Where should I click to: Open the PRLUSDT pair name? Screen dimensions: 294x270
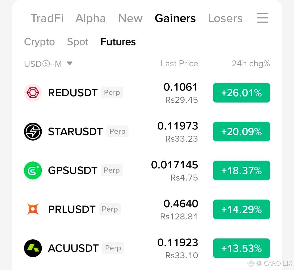pyautogui.click(x=72, y=209)
